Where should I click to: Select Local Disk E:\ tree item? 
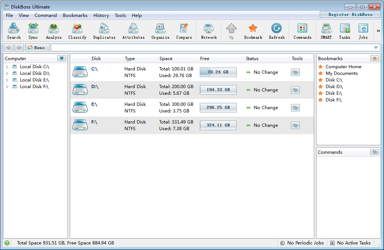click(x=34, y=80)
